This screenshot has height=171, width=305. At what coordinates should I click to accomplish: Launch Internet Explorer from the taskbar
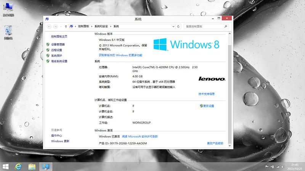[x=18, y=166]
